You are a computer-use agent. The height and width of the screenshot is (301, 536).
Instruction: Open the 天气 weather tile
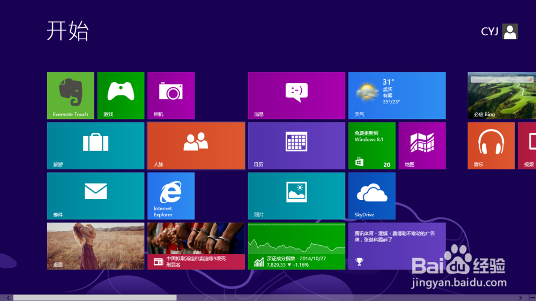click(397, 96)
